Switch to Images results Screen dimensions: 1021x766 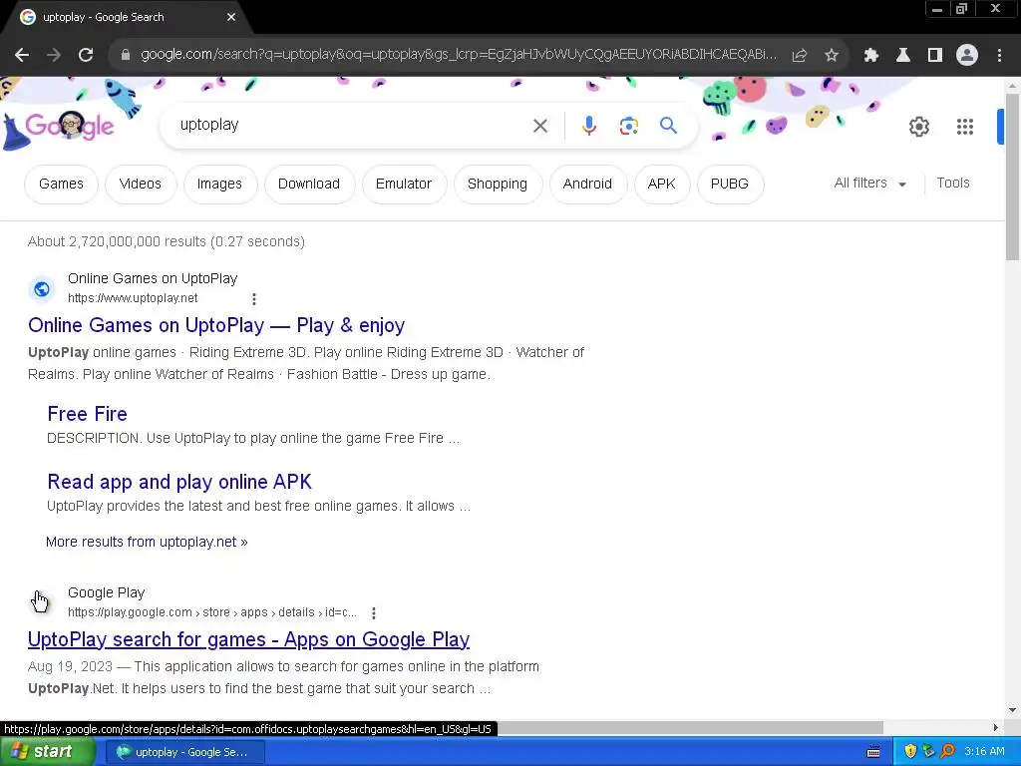[x=220, y=185]
